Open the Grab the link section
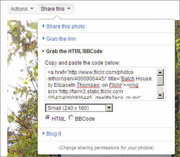The height and width of the screenshot is (157, 180). point(61,39)
